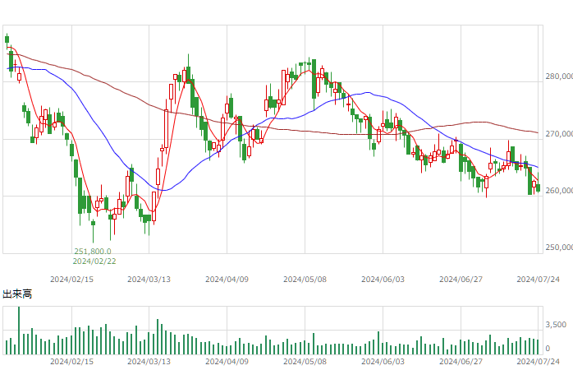
Task: Click the 280,000 price axis label
Action: pos(559,76)
